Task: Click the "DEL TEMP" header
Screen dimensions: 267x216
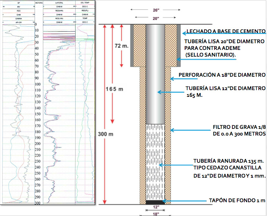Action: pos(85,3)
